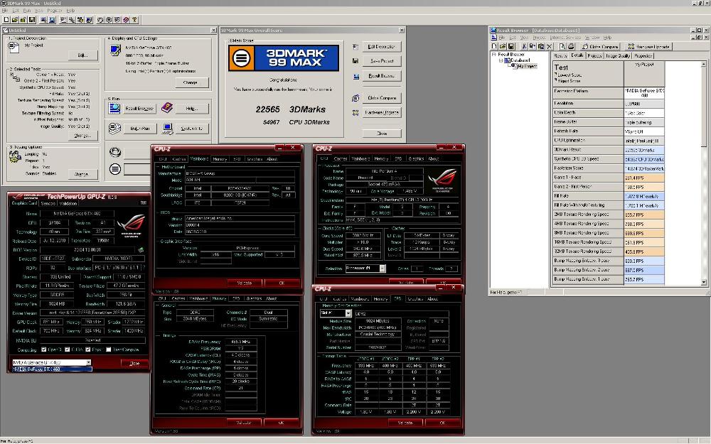Switch to Properties tab in Result Browser
This screenshot has height=444, width=711.
pyautogui.click(x=643, y=55)
